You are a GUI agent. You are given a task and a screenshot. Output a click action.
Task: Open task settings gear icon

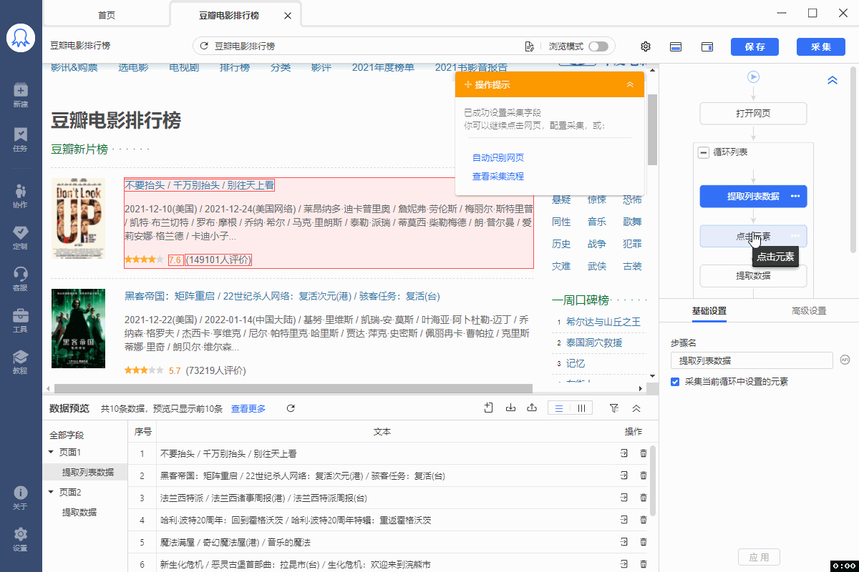pyautogui.click(x=646, y=46)
